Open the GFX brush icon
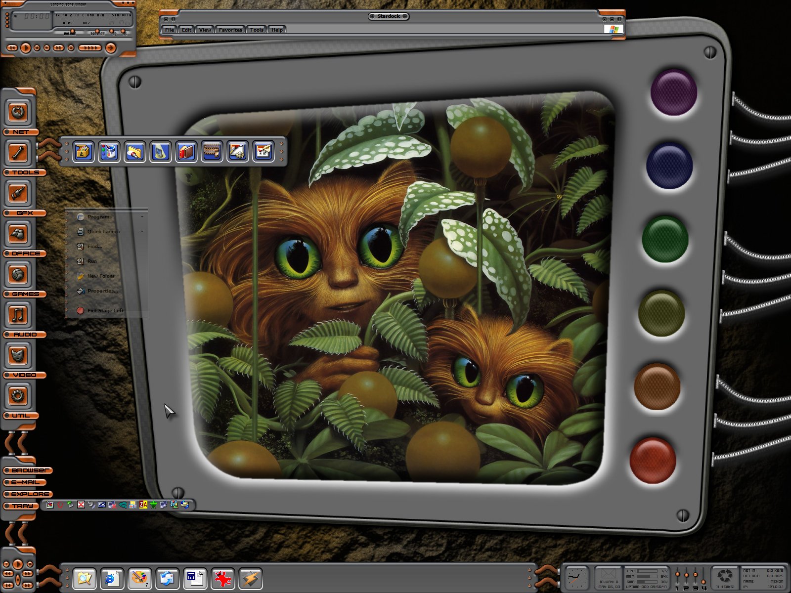Viewport: 791px width, 593px height. [x=18, y=193]
